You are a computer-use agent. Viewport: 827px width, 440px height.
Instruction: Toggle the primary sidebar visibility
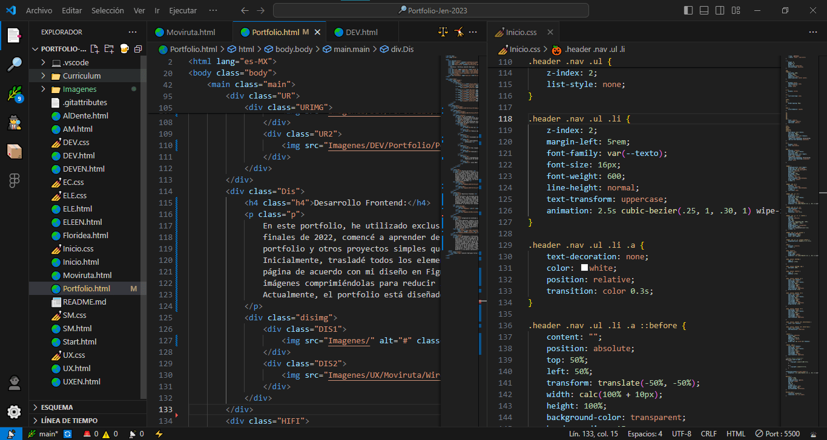point(688,10)
